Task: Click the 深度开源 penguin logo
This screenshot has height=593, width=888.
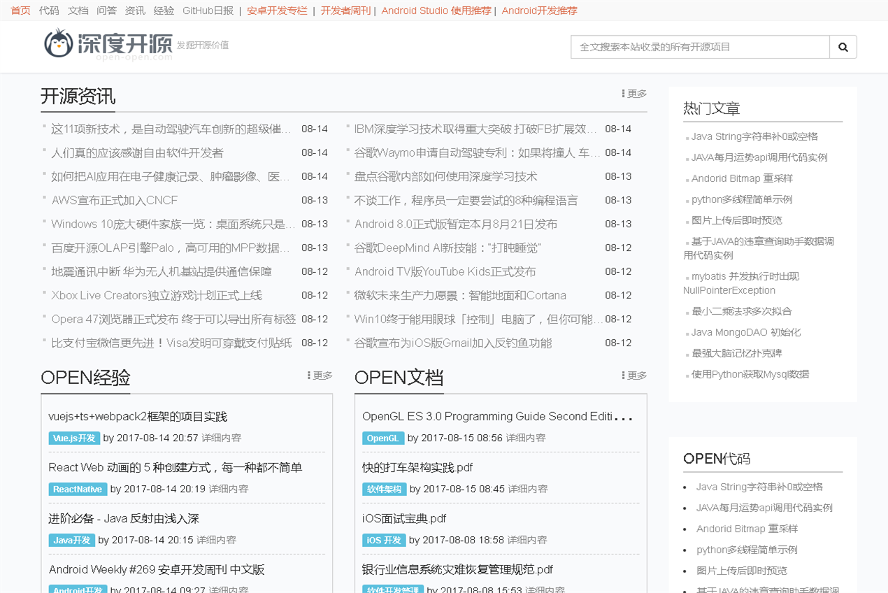Action: [108, 45]
